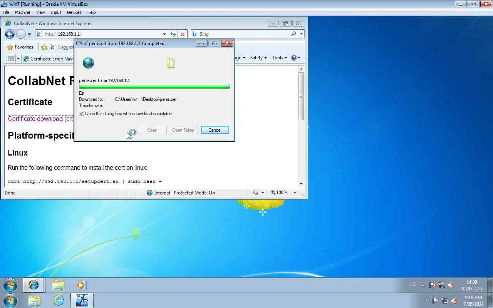Click the HU language indicator in guest tray
The height and width of the screenshot is (308, 493).
[x=413, y=284]
